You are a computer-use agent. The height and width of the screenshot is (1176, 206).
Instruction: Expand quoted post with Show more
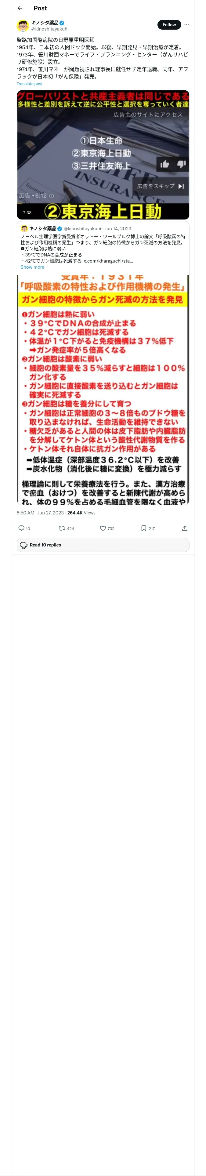(32, 267)
